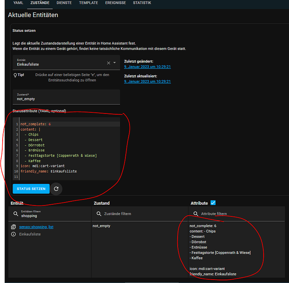Viewport: 289px width, 283px height.
Task: Click the refresh icon beside STATUS SETZEN
Action: tap(56, 189)
